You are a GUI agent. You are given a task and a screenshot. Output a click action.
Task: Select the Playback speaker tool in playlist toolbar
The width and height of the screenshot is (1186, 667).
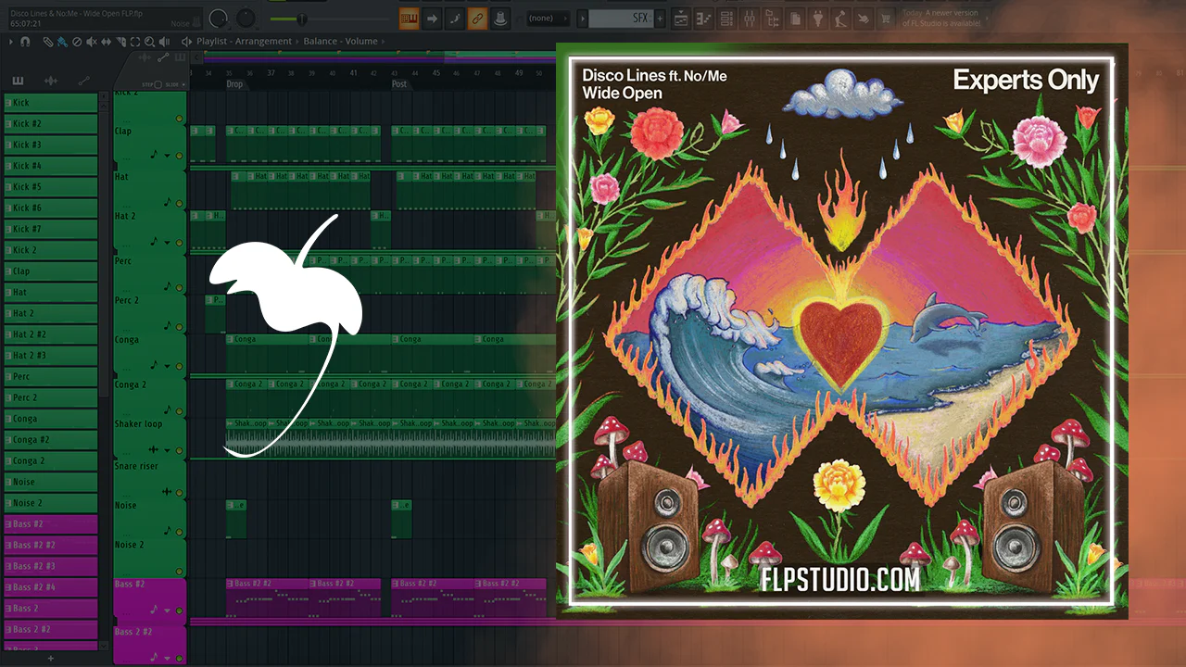coord(166,42)
